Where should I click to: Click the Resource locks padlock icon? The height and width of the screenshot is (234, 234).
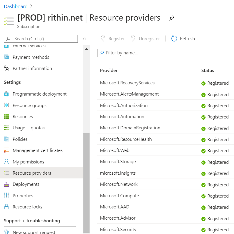[x=6, y=207]
